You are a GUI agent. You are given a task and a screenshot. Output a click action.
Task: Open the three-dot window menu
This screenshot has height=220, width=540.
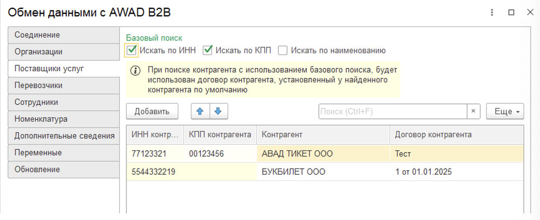(x=492, y=12)
